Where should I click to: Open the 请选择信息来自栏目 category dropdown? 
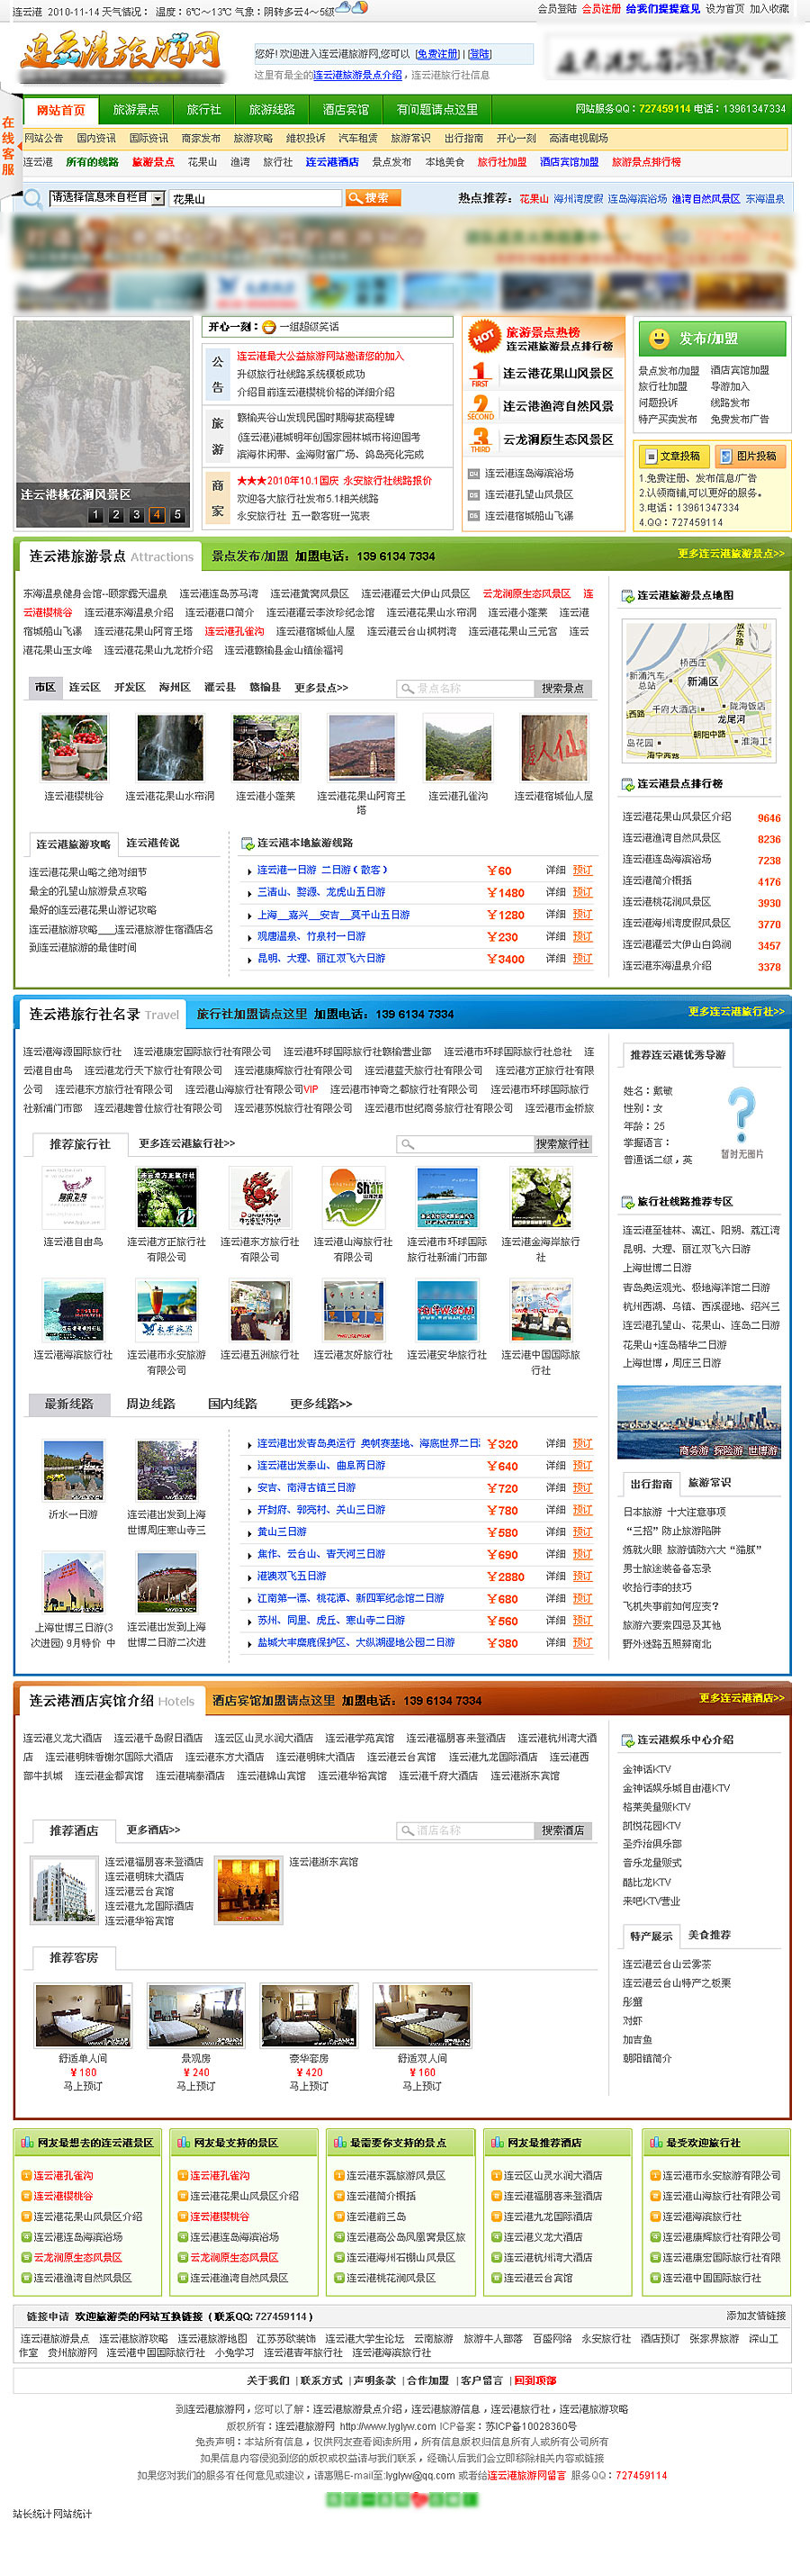coord(157,198)
